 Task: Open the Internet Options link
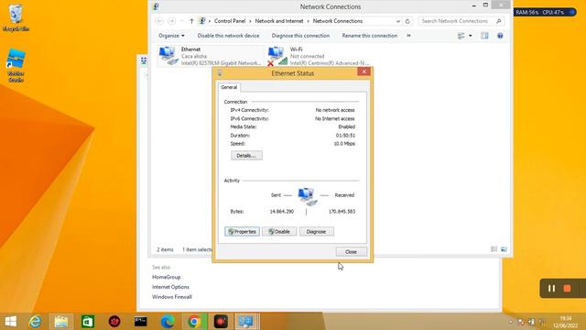[170, 287]
